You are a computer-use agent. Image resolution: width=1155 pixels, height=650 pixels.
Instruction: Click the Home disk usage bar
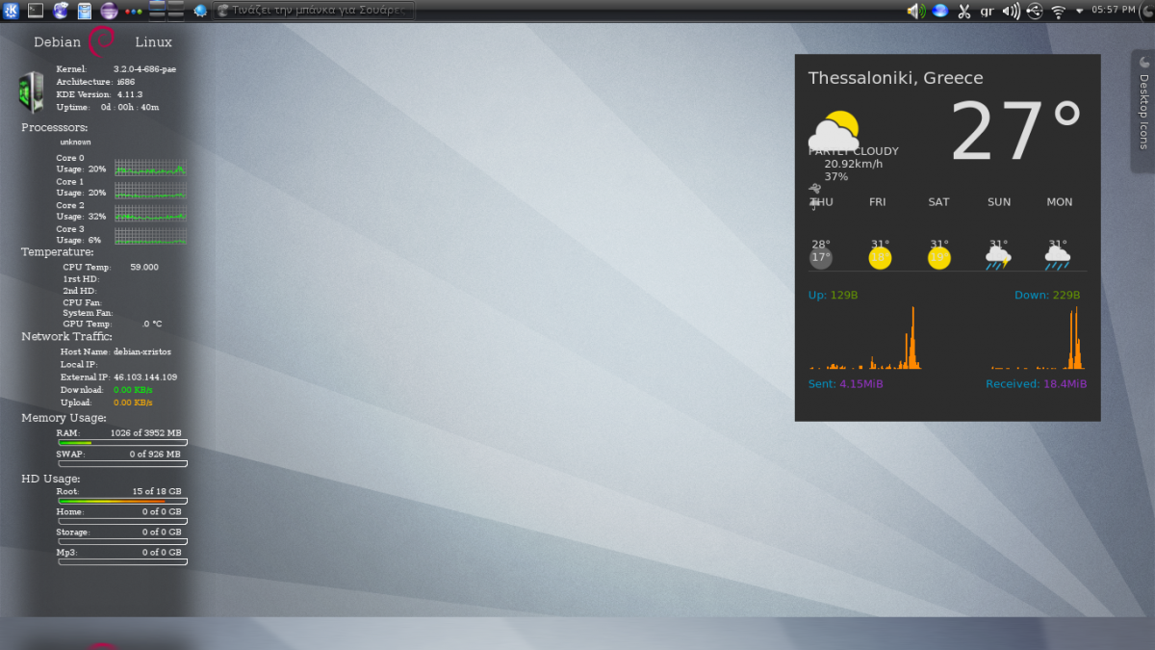[x=123, y=521]
